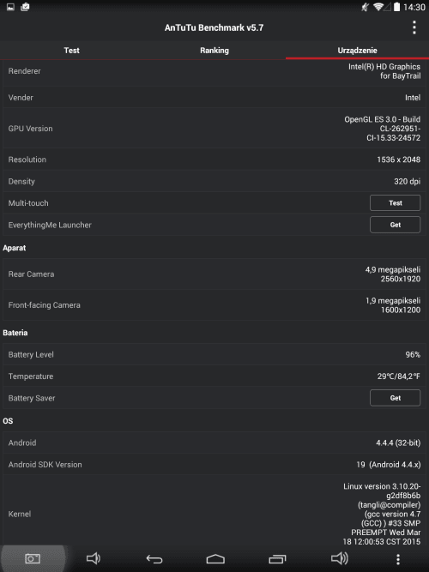Open the three-dot overflow menu in title bar
This screenshot has height=572, width=429.
click(414, 27)
